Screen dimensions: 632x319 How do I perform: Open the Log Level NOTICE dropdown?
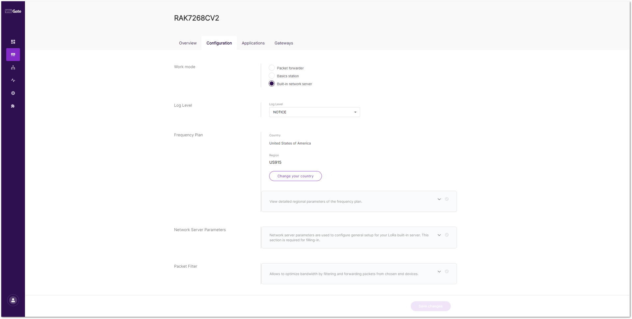click(314, 112)
